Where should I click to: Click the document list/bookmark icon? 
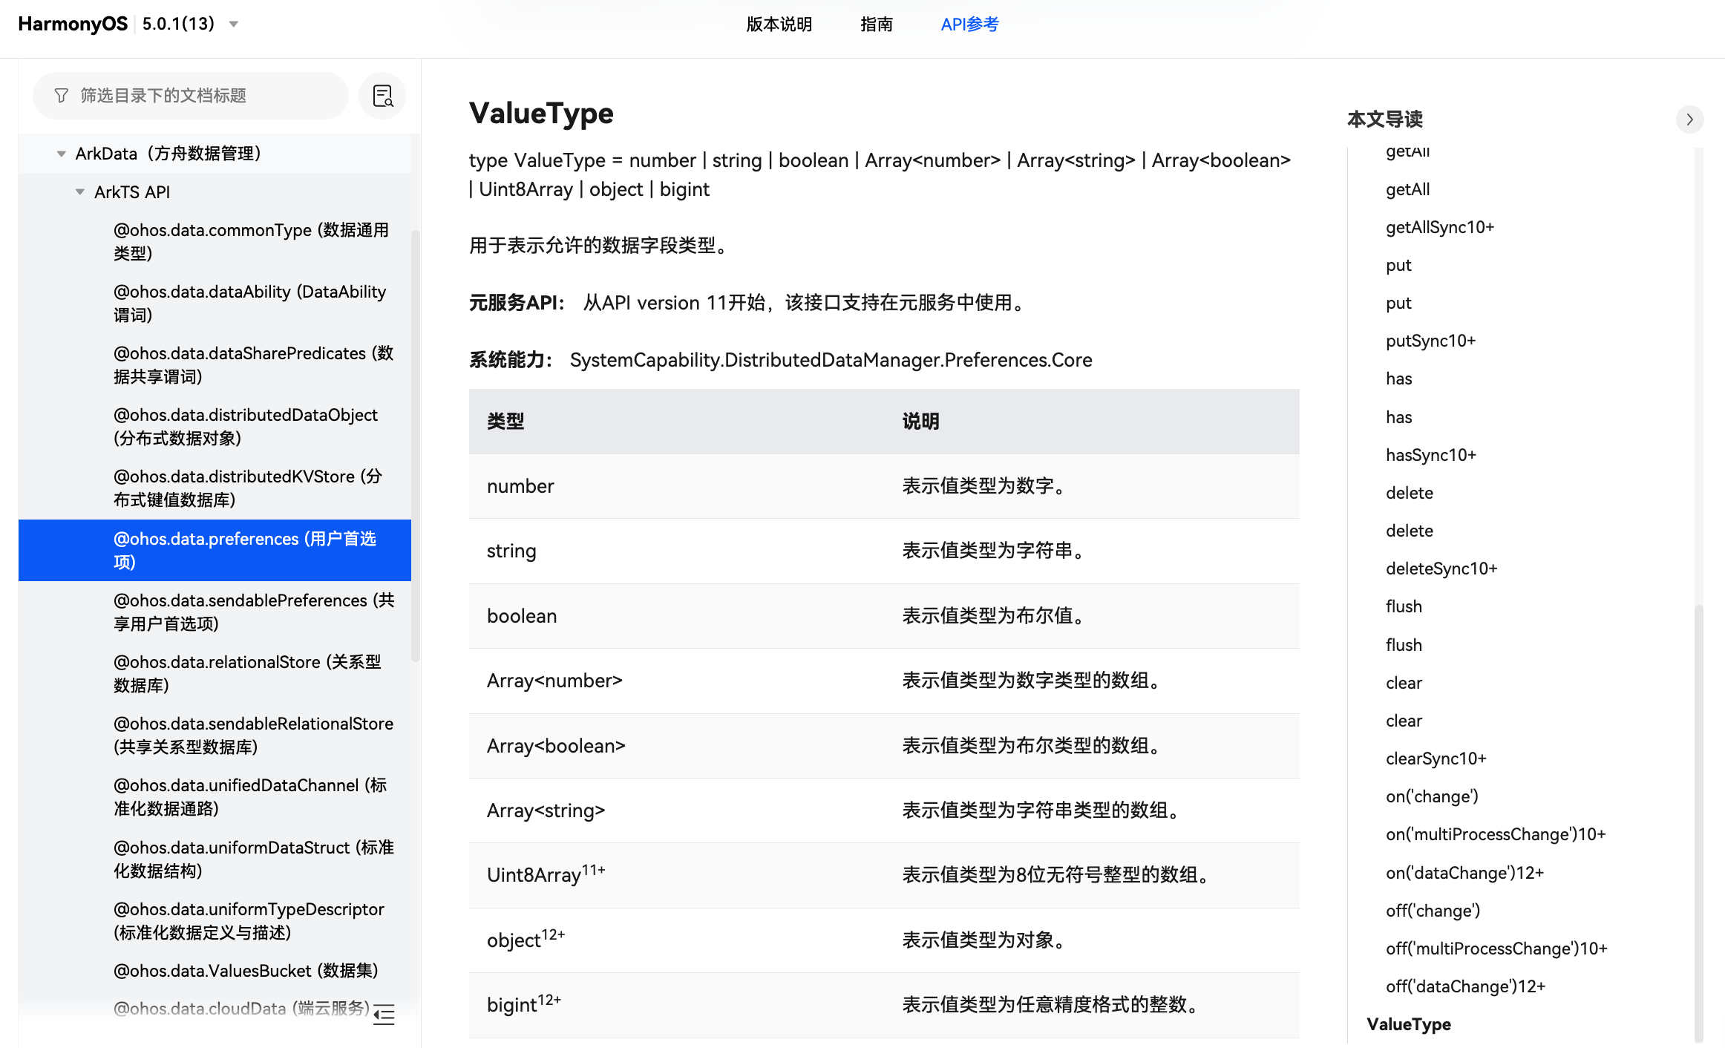click(383, 96)
